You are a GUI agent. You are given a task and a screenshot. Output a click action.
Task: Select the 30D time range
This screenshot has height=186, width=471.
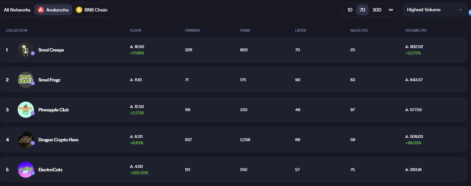pyautogui.click(x=377, y=10)
